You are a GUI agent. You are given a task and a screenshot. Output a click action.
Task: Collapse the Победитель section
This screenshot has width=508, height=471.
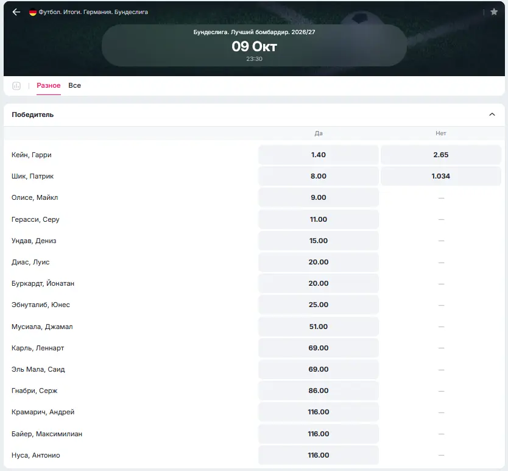[x=492, y=115]
